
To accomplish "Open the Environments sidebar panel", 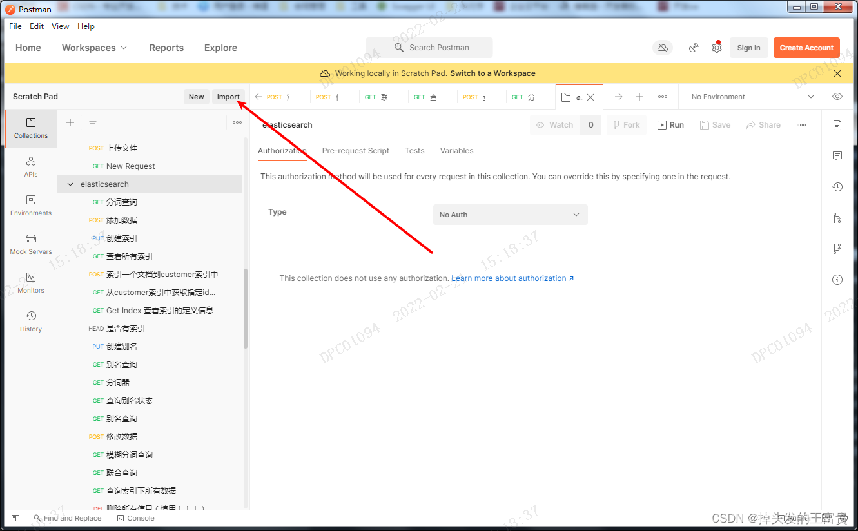I will point(31,206).
